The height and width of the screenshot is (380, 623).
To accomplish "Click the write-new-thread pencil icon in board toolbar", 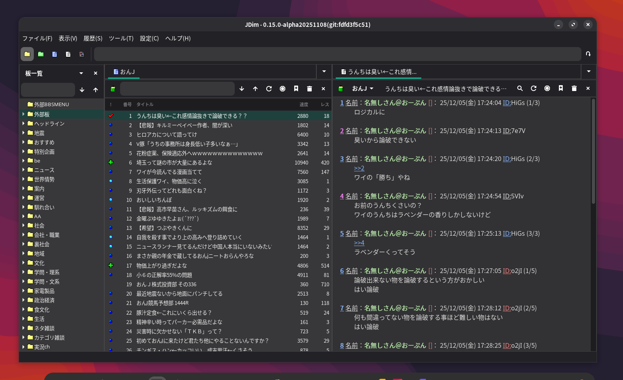I will tap(113, 89).
